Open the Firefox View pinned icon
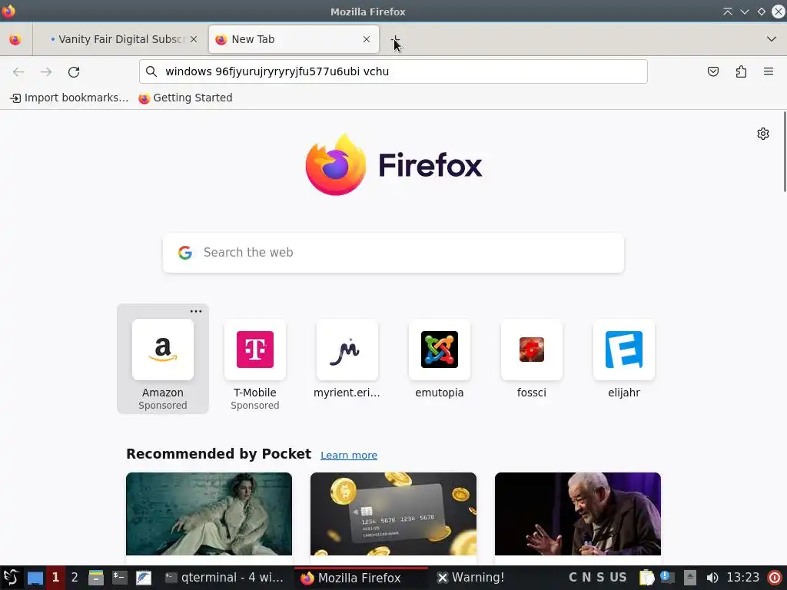Viewport: 787px width, 590px height. pos(15,39)
